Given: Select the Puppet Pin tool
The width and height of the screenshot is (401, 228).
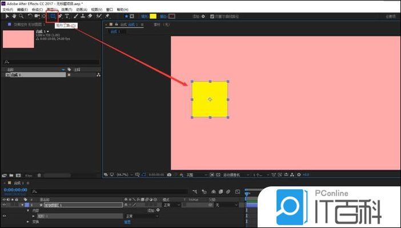Looking at the screenshot, I should pos(107,17).
